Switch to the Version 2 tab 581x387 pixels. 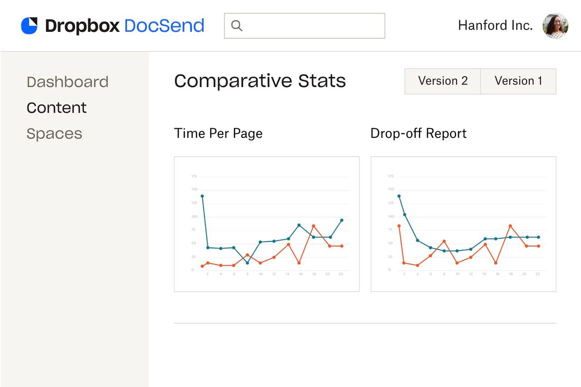(443, 81)
